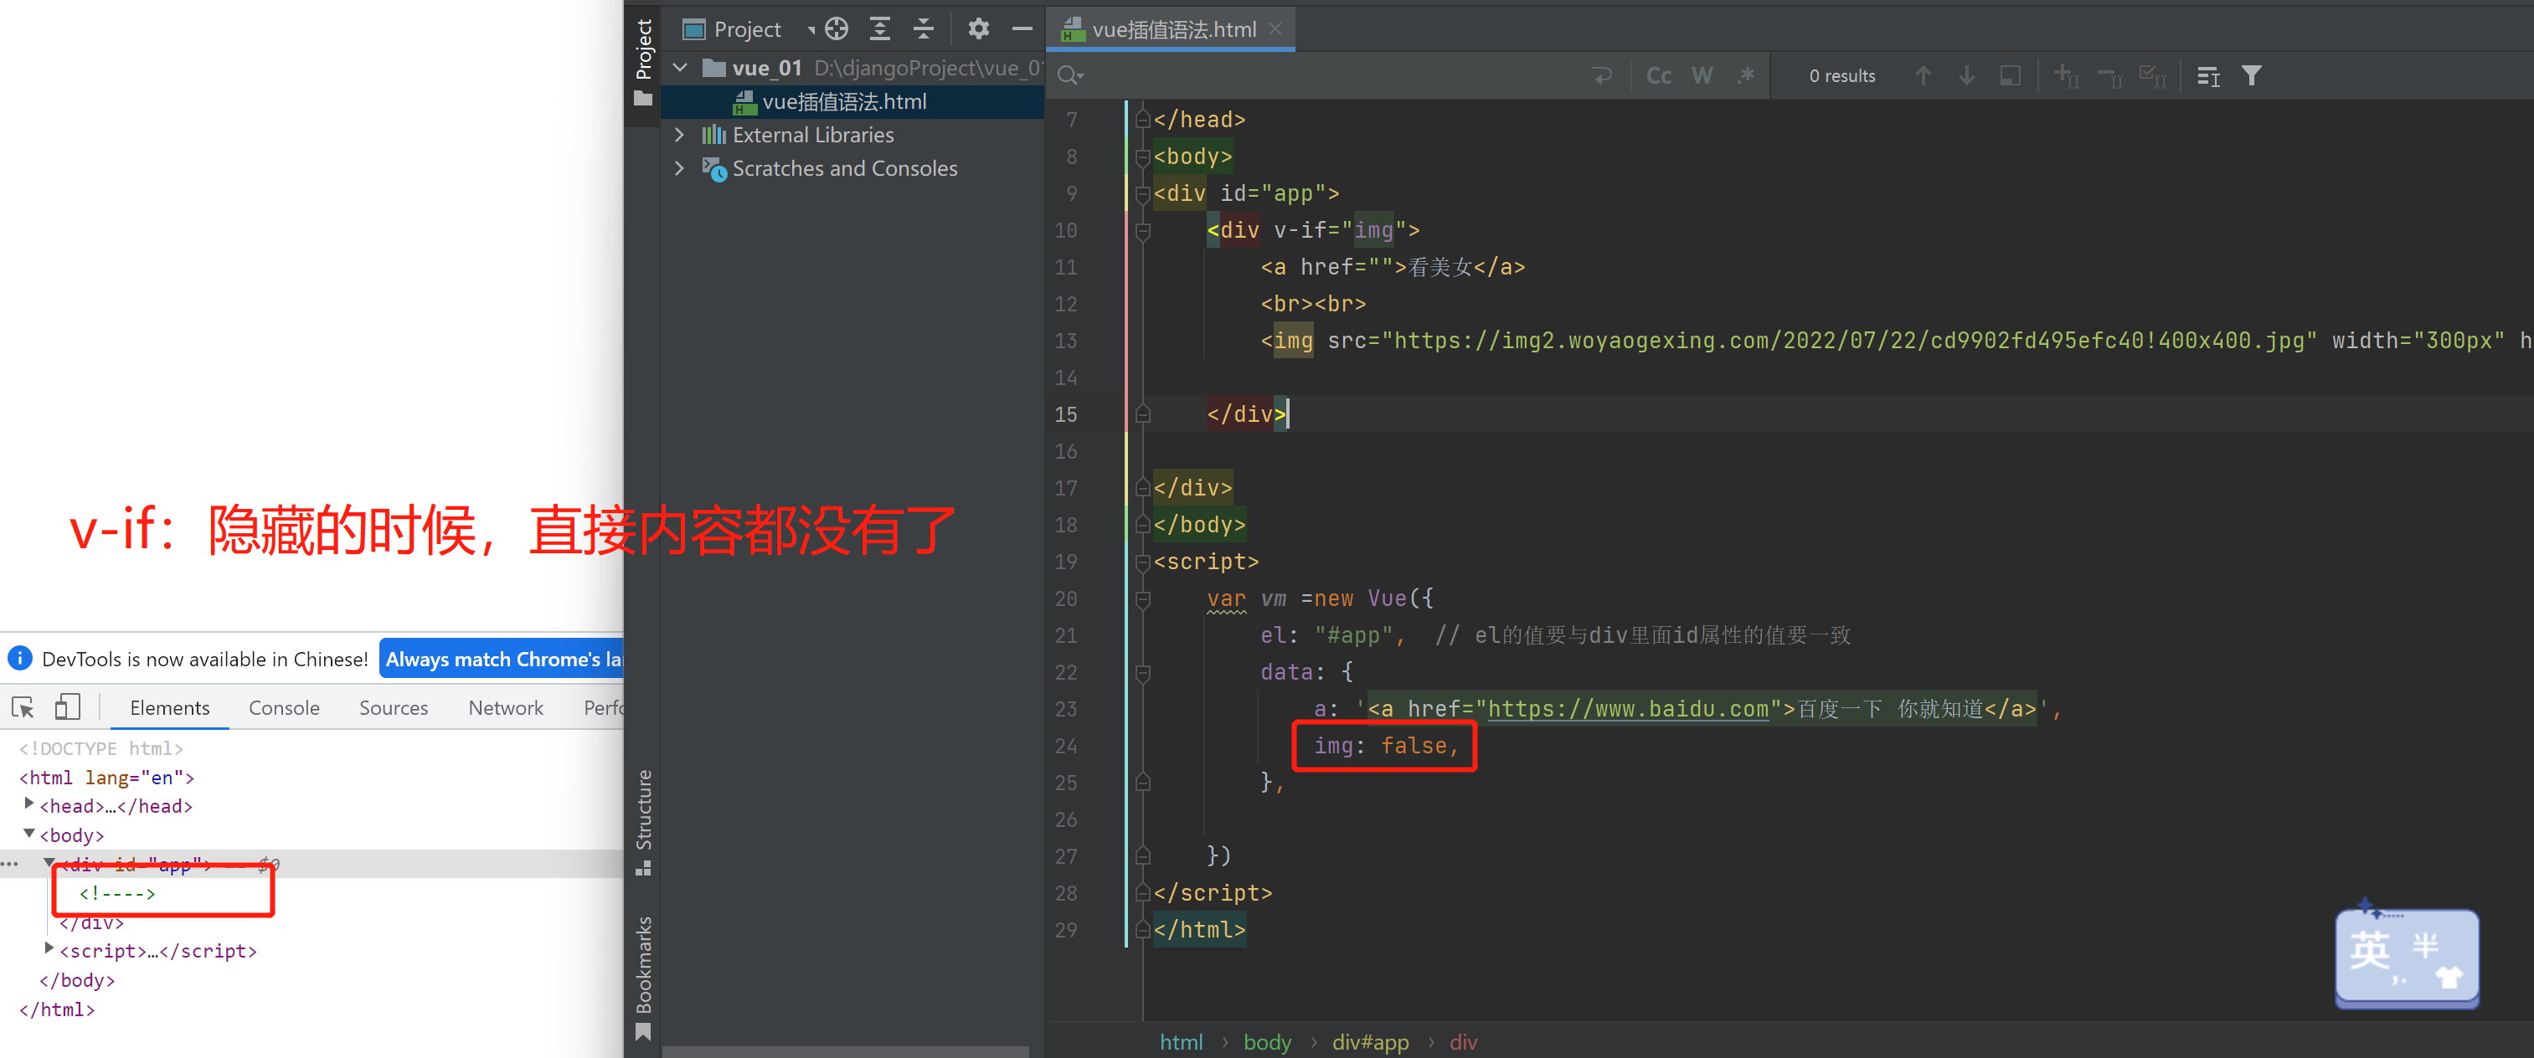Toggle search in selection only

(2208, 75)
